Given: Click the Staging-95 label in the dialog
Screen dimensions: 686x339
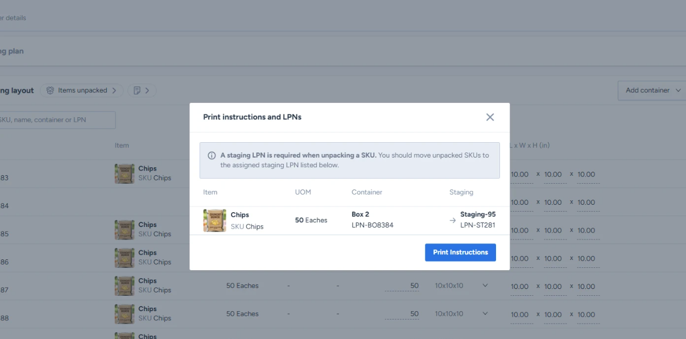Looking at the screenshot, I should click(x=478, y=214).
